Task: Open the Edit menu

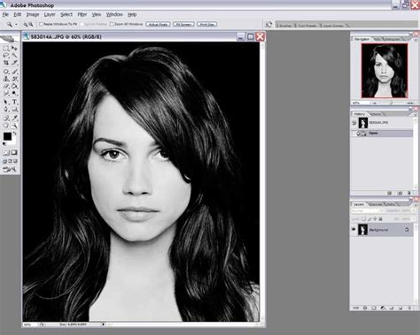Action: 18,14
